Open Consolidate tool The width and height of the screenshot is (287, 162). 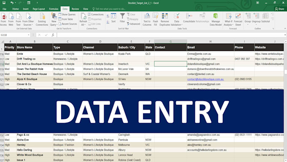189,18
